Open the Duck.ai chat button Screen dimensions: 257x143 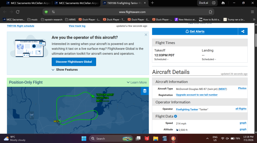(x=203, y=3)
